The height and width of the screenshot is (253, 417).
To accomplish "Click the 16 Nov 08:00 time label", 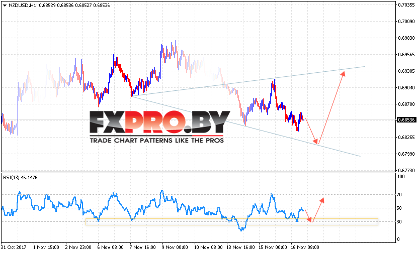I will (305, 247).
